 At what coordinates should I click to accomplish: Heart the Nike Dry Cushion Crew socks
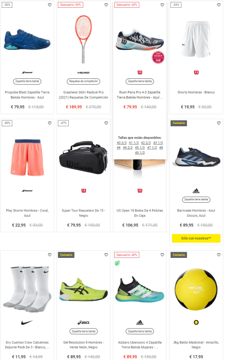(x=49, y=255)
